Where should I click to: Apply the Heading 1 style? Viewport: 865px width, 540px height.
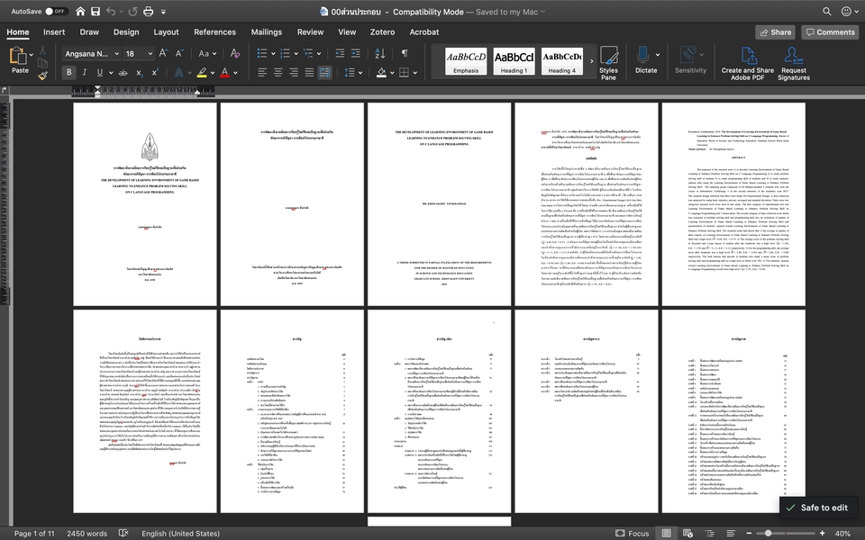click(x=514, y=60)
